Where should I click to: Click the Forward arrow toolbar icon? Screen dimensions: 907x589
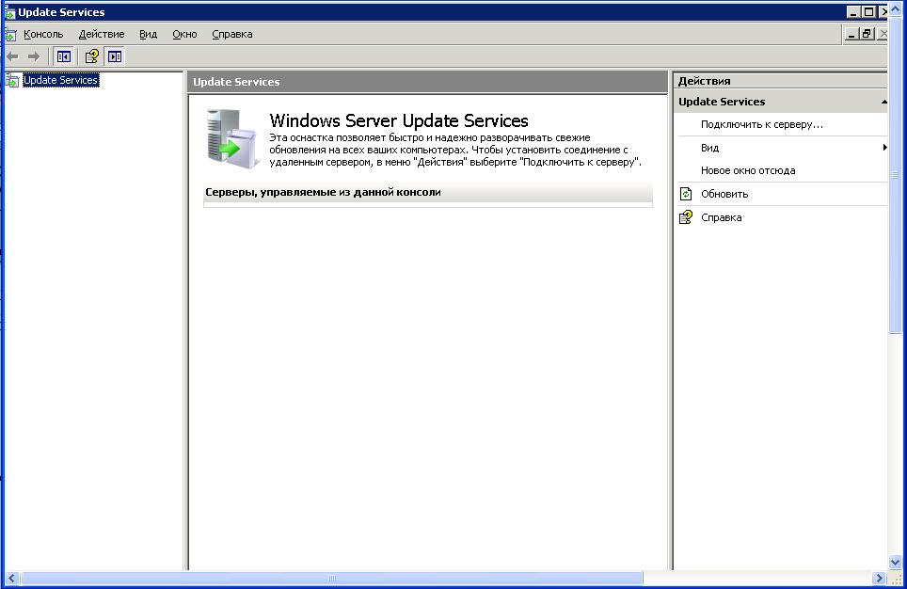34,56
